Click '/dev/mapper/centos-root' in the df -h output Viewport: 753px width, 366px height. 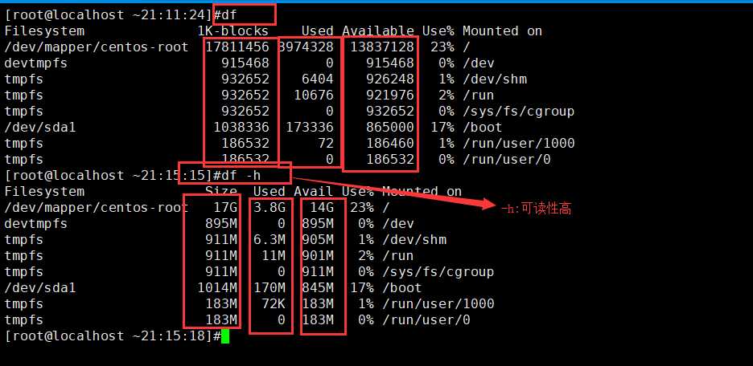97,207
